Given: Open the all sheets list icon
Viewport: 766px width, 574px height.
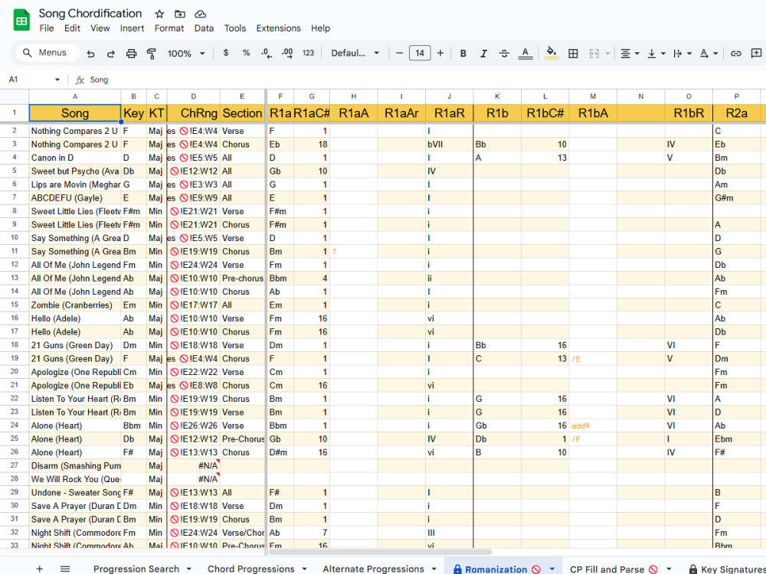Looking at the screenshot, I should [x=65, y=569].
